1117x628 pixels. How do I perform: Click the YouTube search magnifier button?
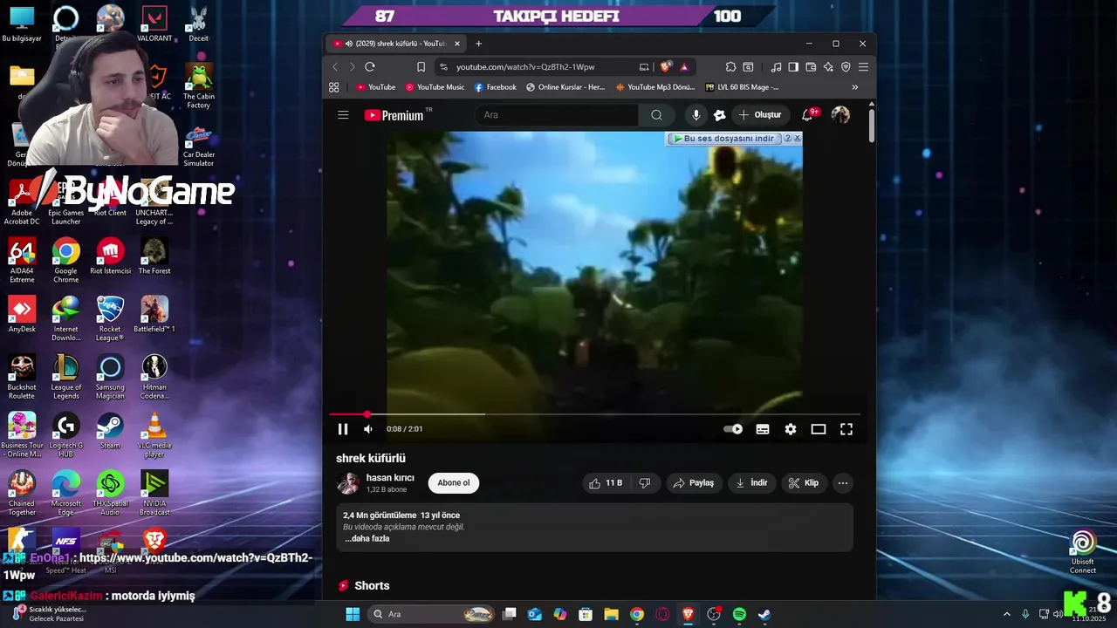click(x=656, y=115)
